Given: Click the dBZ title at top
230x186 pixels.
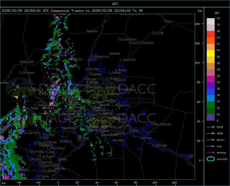Looking at the screenshot, I should [115, 4].
